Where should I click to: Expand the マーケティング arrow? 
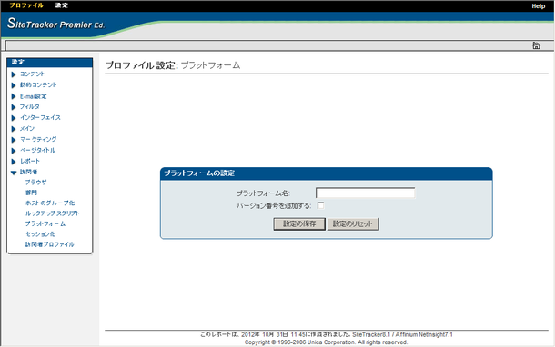point(14,140)
